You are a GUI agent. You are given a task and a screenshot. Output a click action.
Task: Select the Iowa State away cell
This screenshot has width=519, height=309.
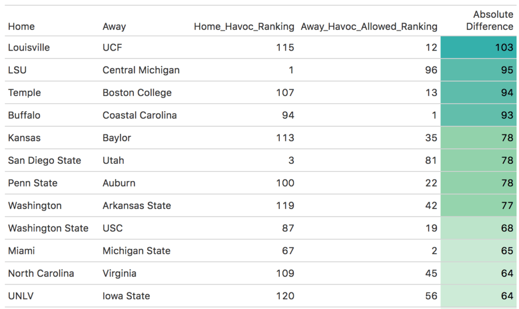coord(126,296)
